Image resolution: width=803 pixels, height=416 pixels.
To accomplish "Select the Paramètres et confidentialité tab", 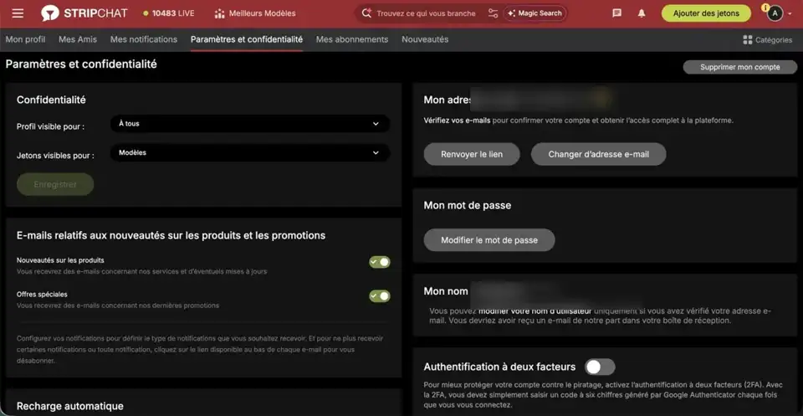I will click(246, 39).
